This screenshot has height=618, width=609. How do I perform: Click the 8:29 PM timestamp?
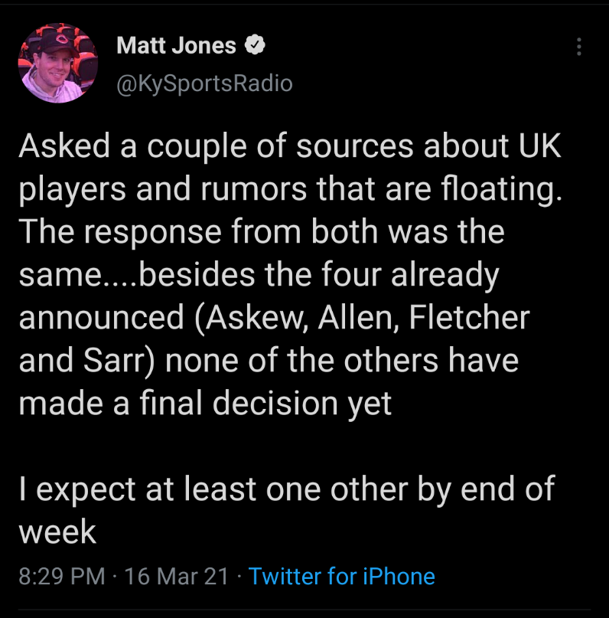click(61, 576)
